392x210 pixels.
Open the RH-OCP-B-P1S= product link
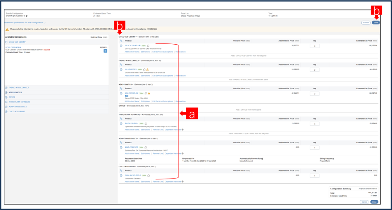point(131,123)
